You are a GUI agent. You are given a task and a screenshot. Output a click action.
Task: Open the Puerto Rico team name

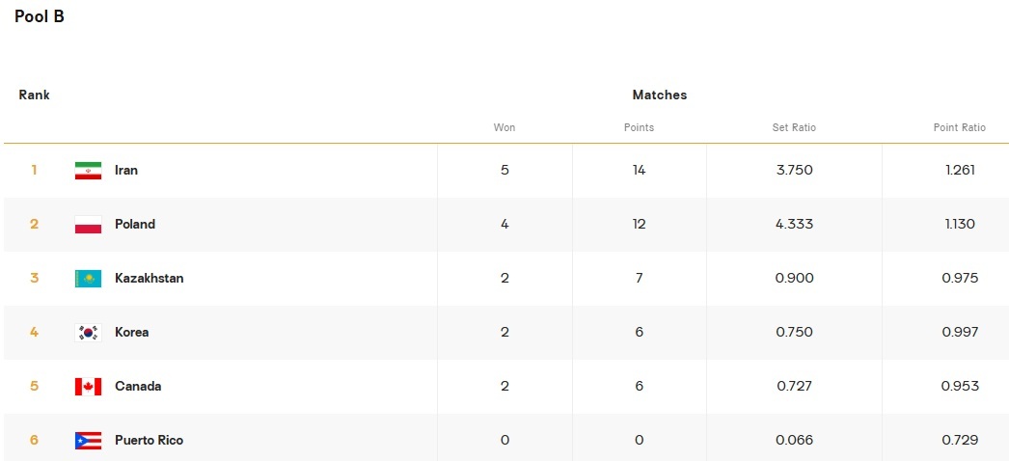point(149,441)
